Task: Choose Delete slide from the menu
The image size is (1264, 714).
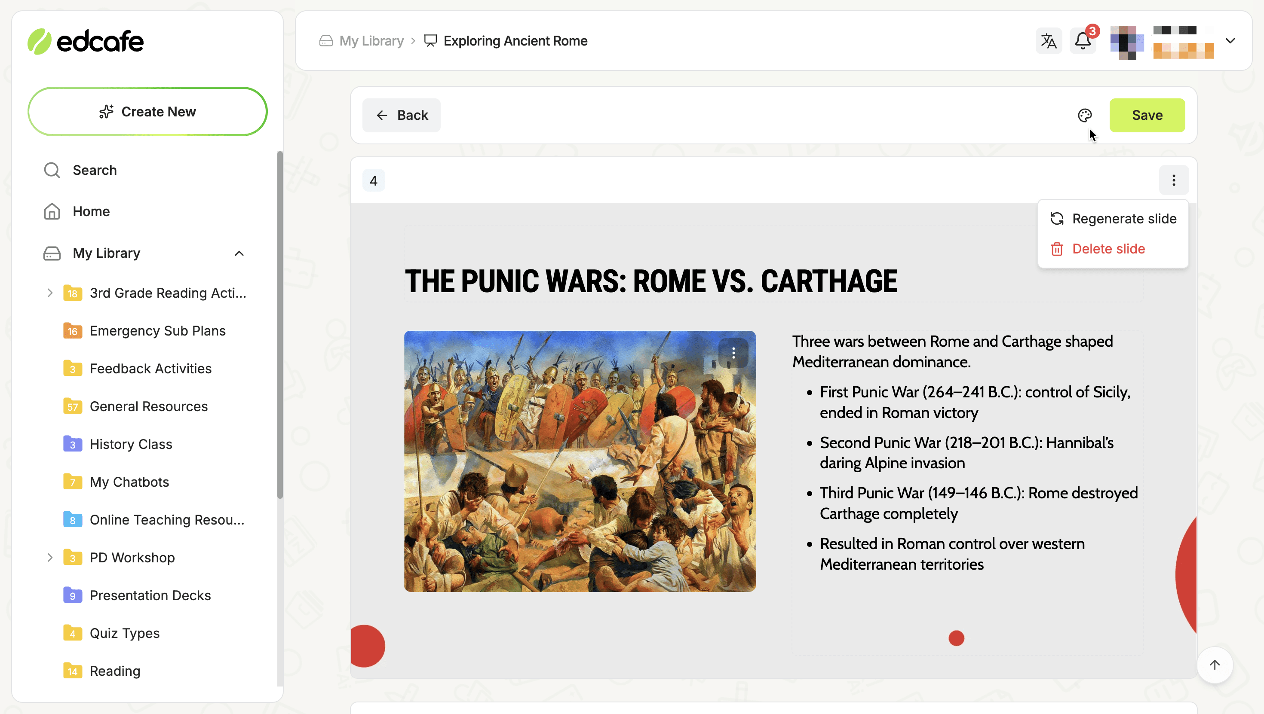Action: pyautogui.click(x=1108, y=249)
